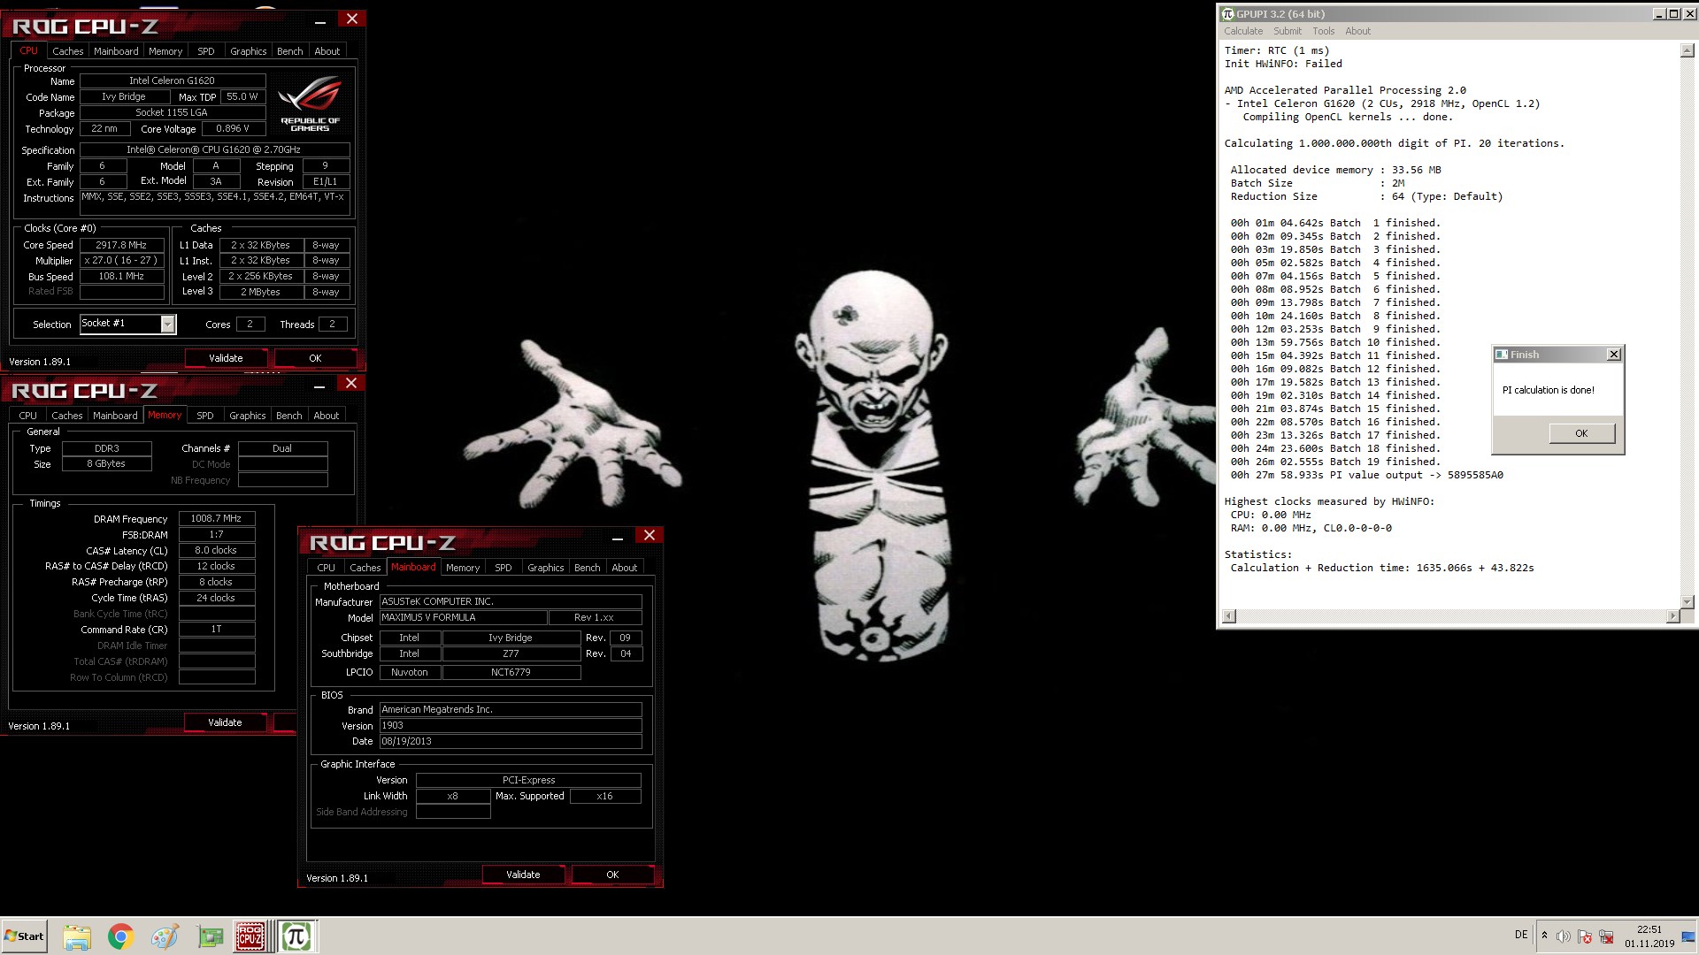
Task: Close the Mainboard CPU-Z window
Action: coord(650,535)
